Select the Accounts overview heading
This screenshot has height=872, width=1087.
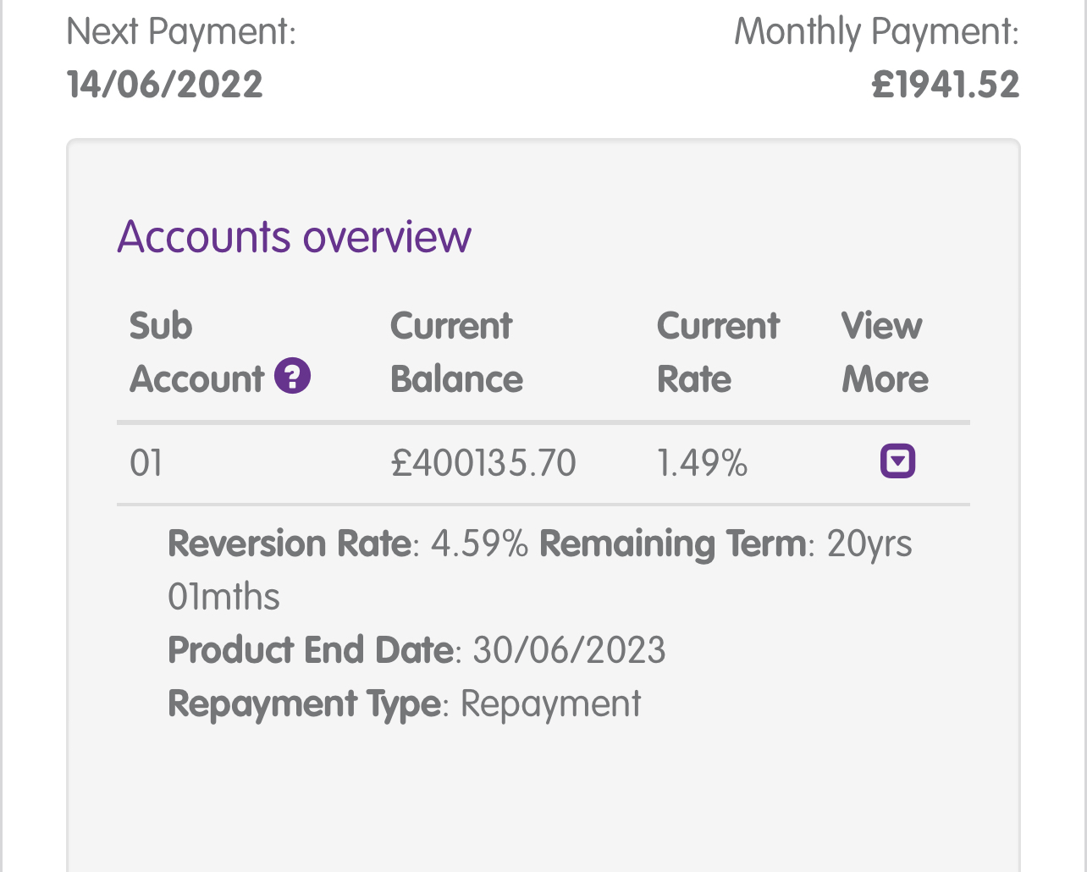click(294, 236)
